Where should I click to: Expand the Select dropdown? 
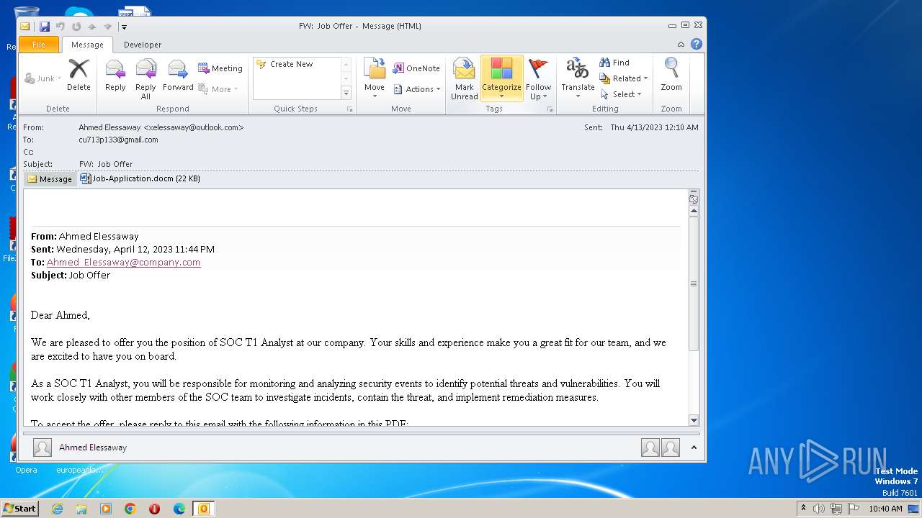click(622, 94)
